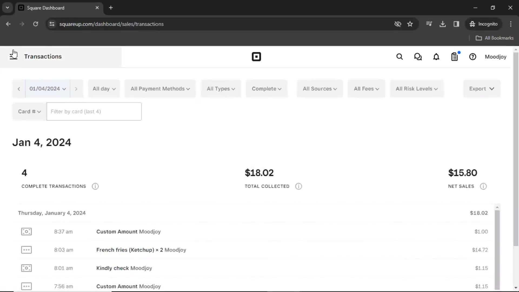The width and height of the screenshot is (519, 292).
Task: Open the navigation menu beside Transactions
Action: point(14,57)
